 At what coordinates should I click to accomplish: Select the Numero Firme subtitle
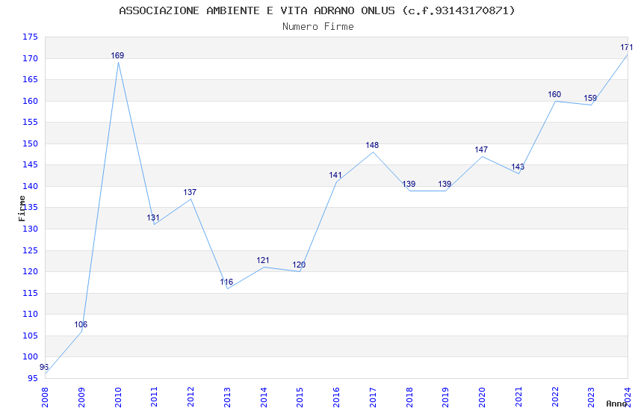click(x=318, y=27)
